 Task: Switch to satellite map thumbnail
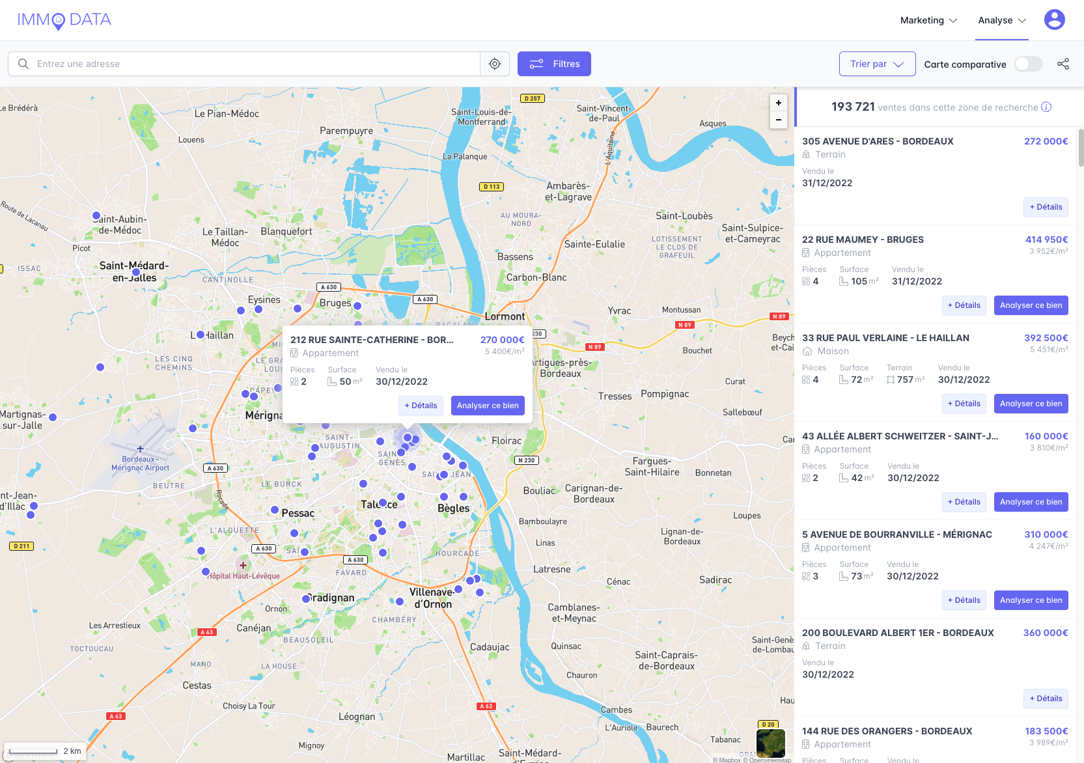pyautogui.click(x=770, y=743)
